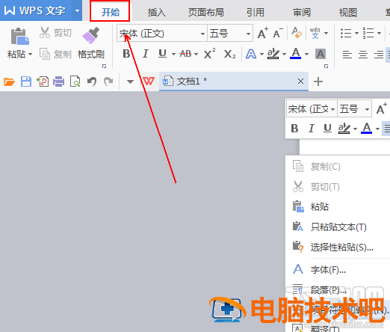Click Cut (剪切) scissors in ribbon
Image resolution: width=390 pixels, height=332 pixels.
pyautogui.click(x=55, y=33)
